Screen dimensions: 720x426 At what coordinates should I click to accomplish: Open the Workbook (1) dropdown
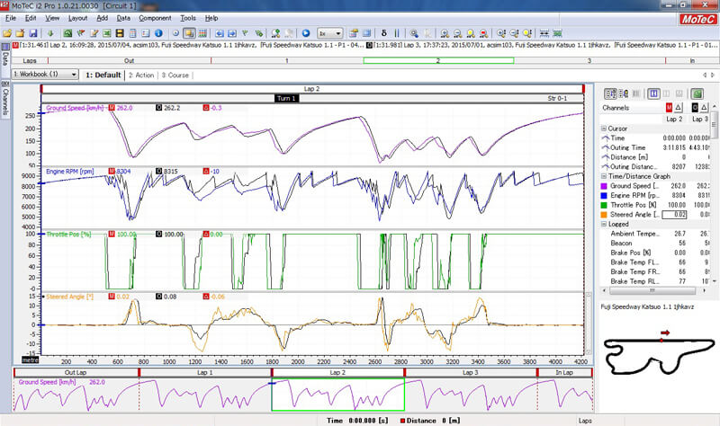tap(45, 75)
